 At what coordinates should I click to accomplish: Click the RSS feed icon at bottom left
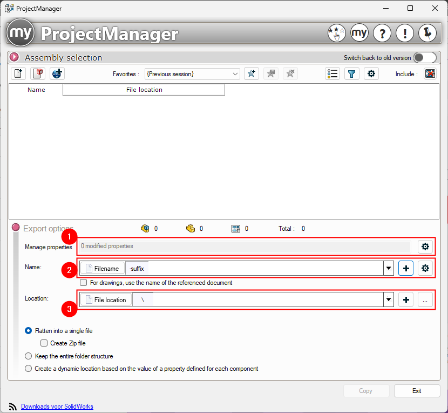click(12, 406)
